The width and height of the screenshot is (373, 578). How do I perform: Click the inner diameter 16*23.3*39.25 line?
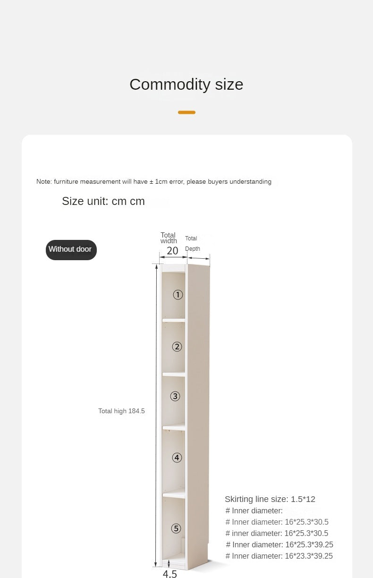(x=279, y=556)
